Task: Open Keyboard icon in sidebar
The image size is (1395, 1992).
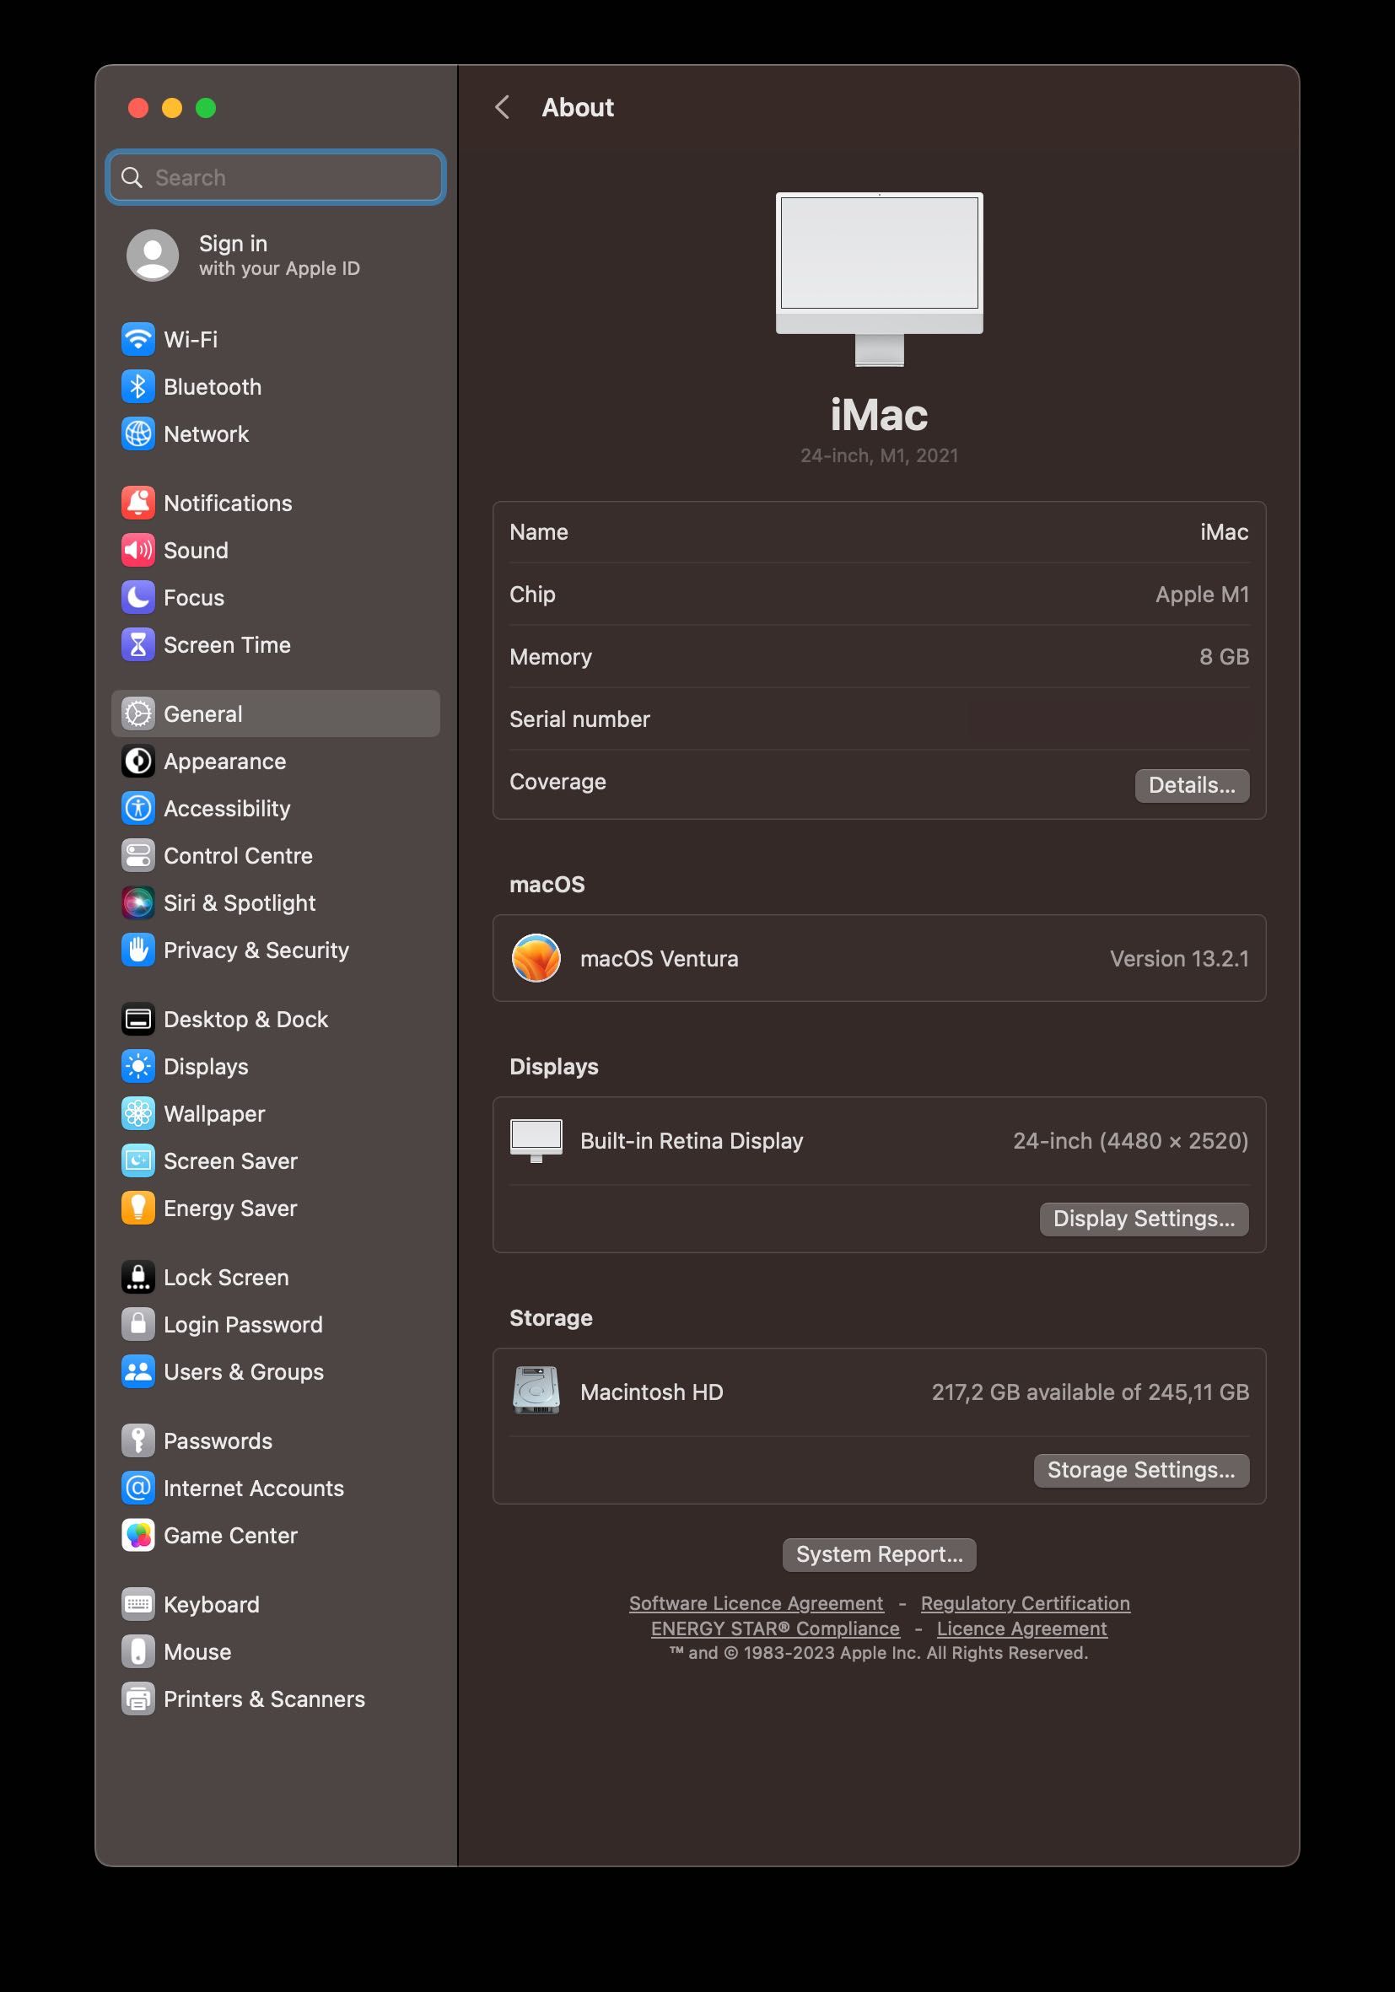Action: point(138,1604)
